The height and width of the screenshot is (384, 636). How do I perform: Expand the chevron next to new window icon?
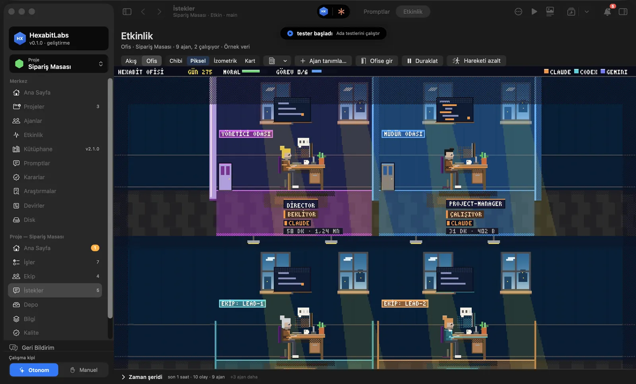coord(587,12)
